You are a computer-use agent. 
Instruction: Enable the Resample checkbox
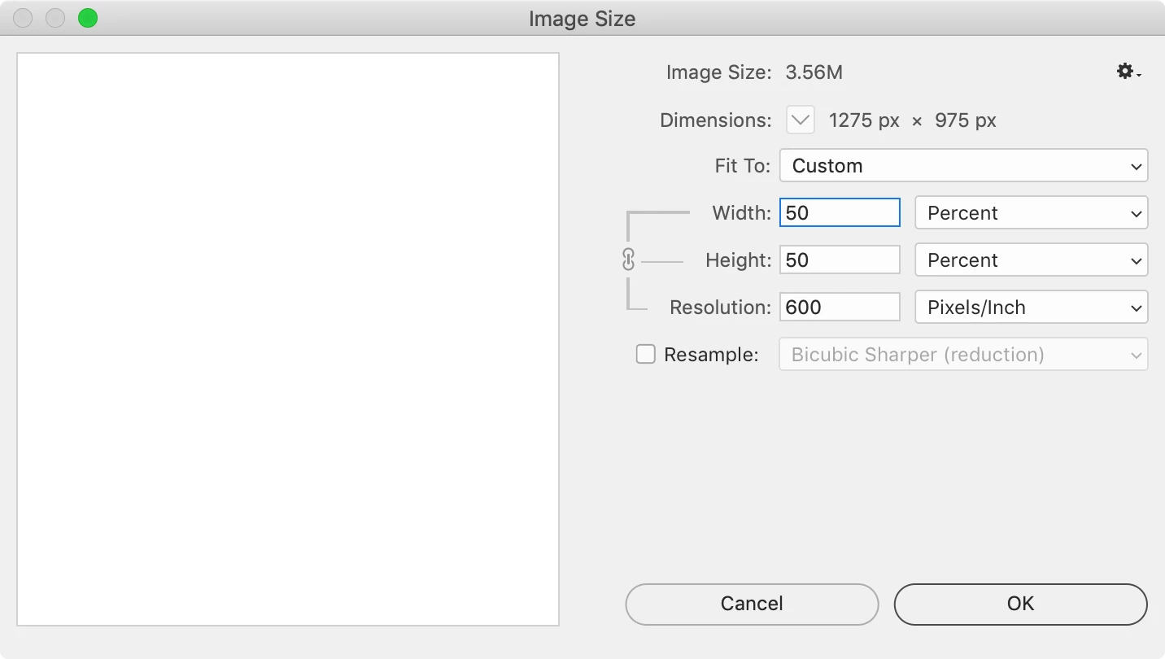point(645,355)
